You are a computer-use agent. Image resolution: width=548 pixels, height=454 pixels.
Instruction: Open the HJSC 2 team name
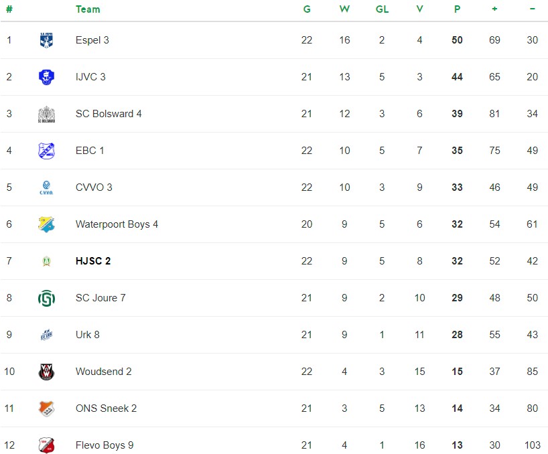[x=93, y=261]
